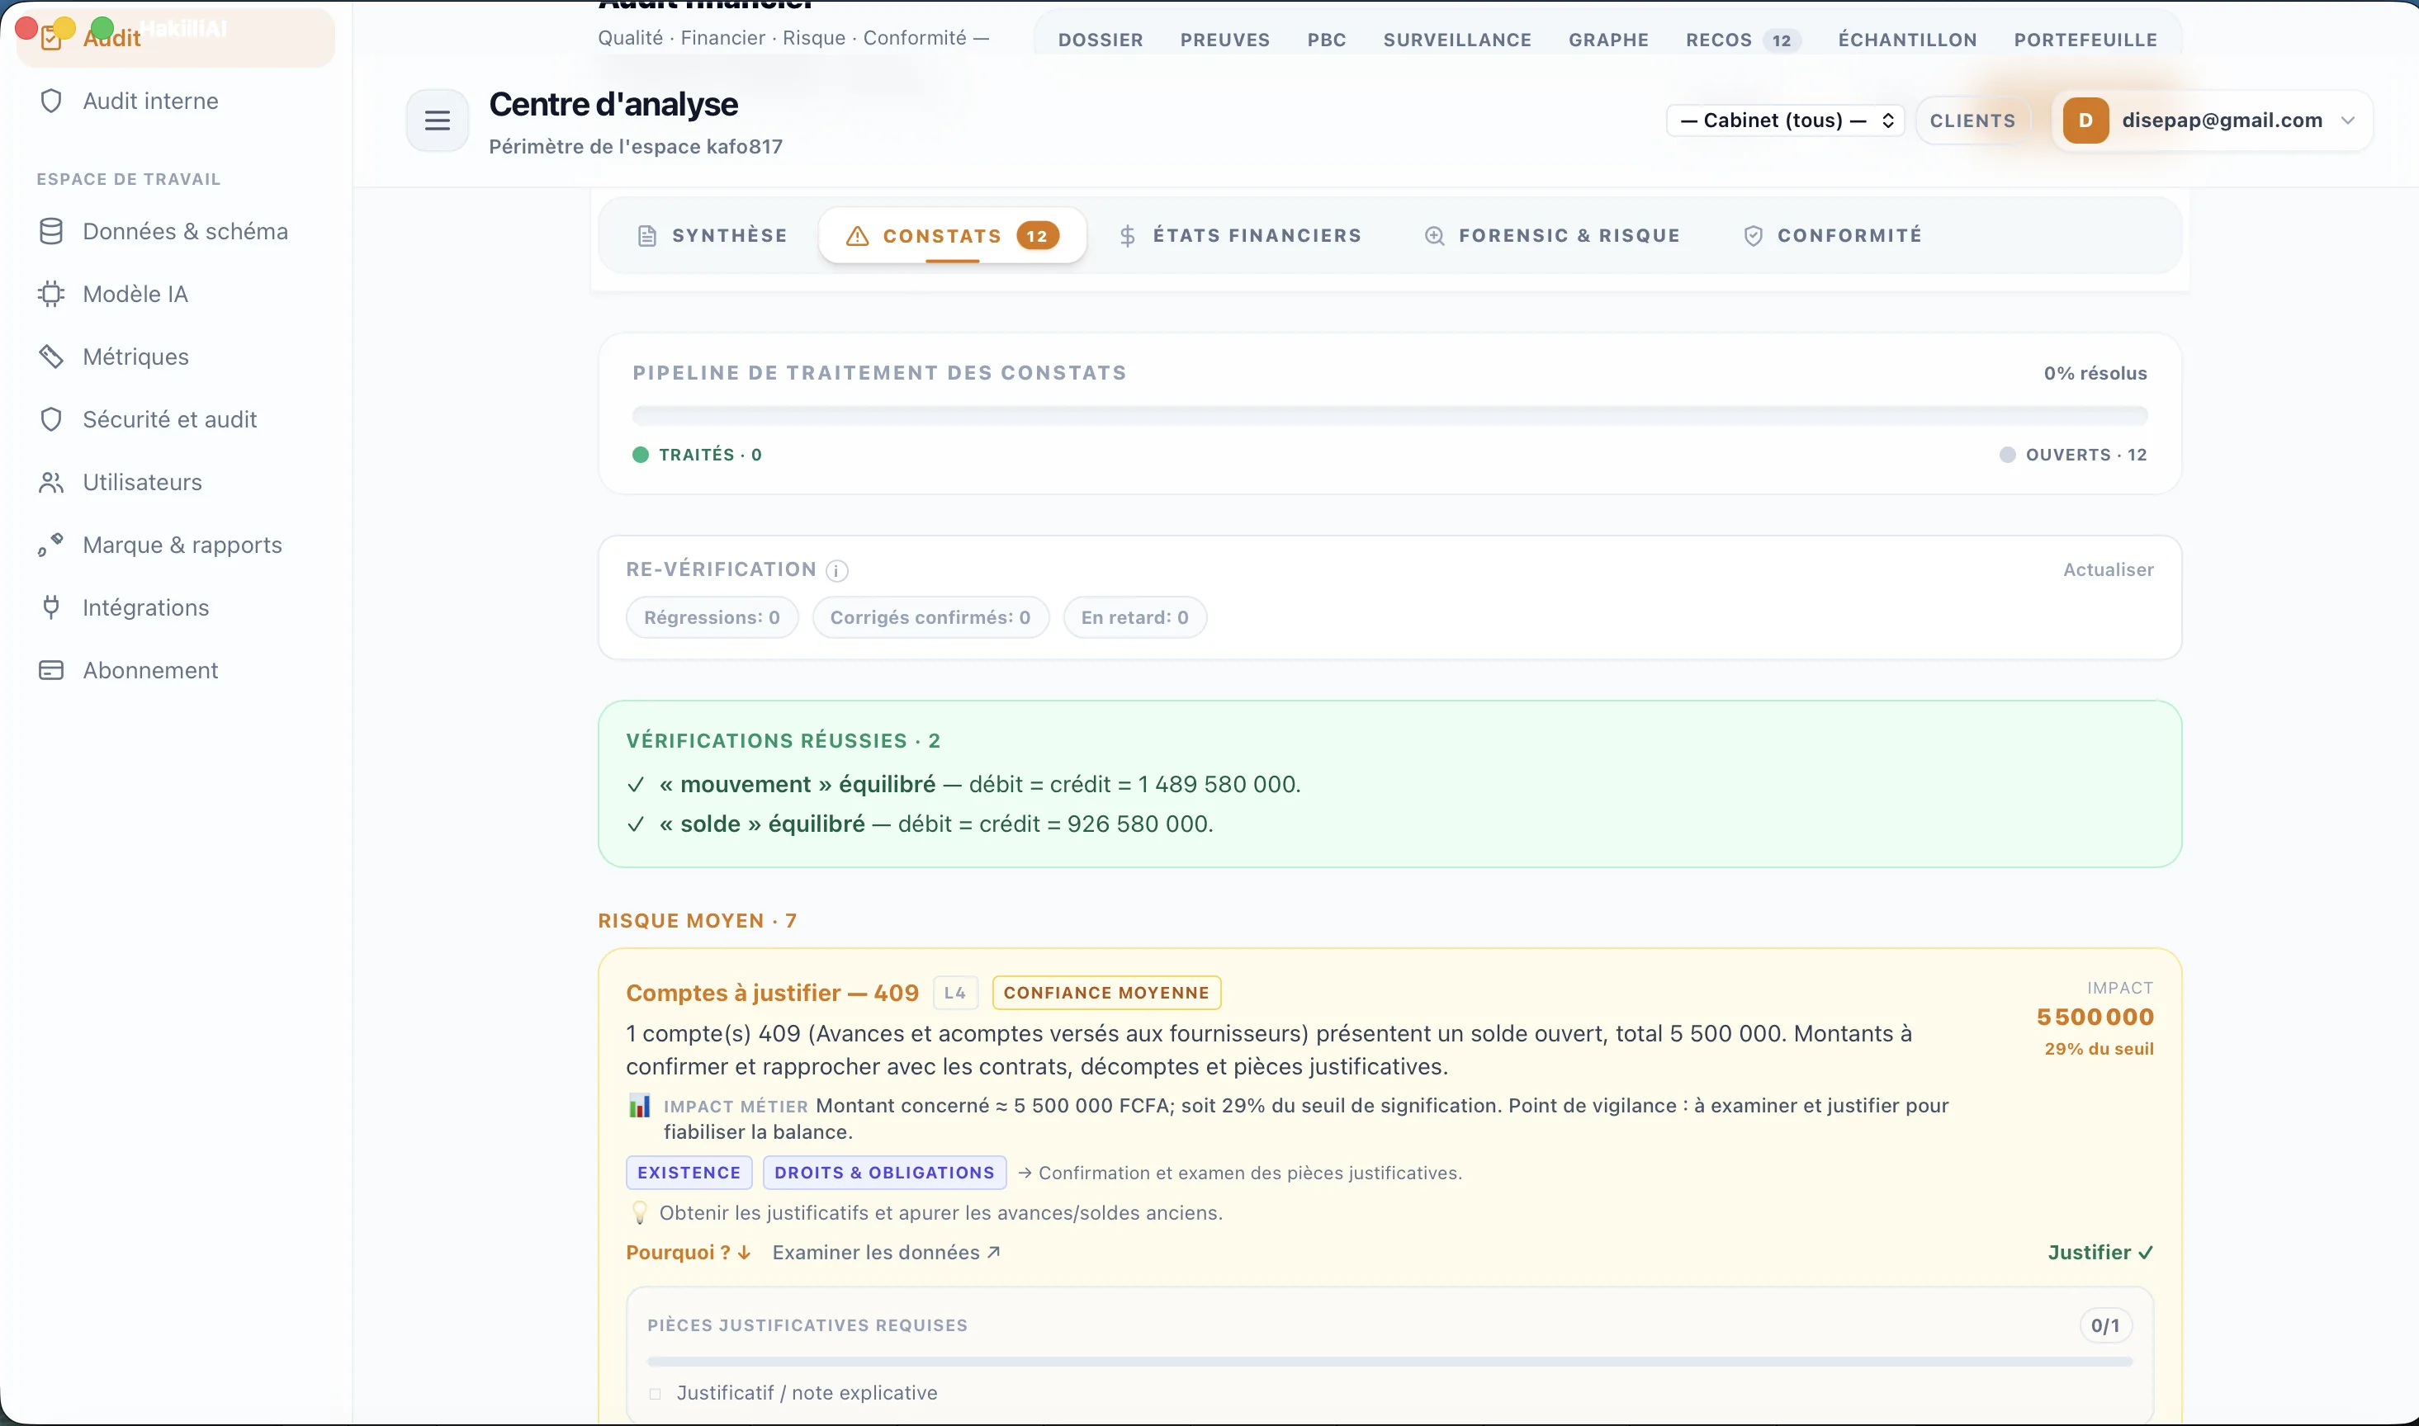Open Examiner les données link
The image size is (2419, 1426).
click(886, 1252)
